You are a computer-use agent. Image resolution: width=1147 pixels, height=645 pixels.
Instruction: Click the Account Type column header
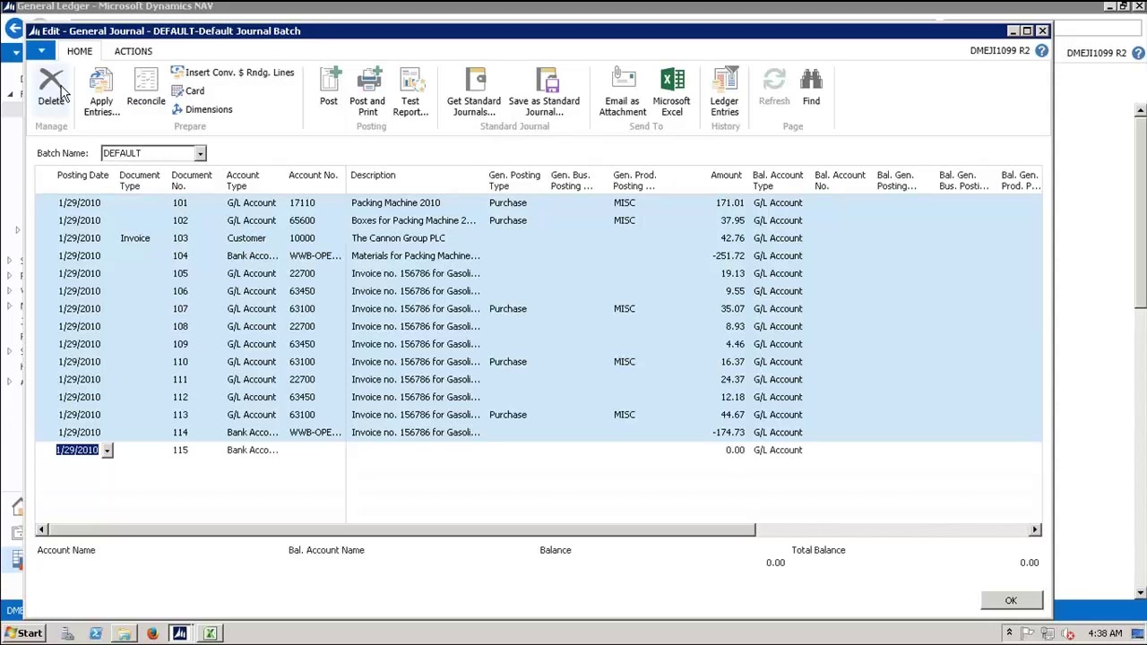(243, 181)
